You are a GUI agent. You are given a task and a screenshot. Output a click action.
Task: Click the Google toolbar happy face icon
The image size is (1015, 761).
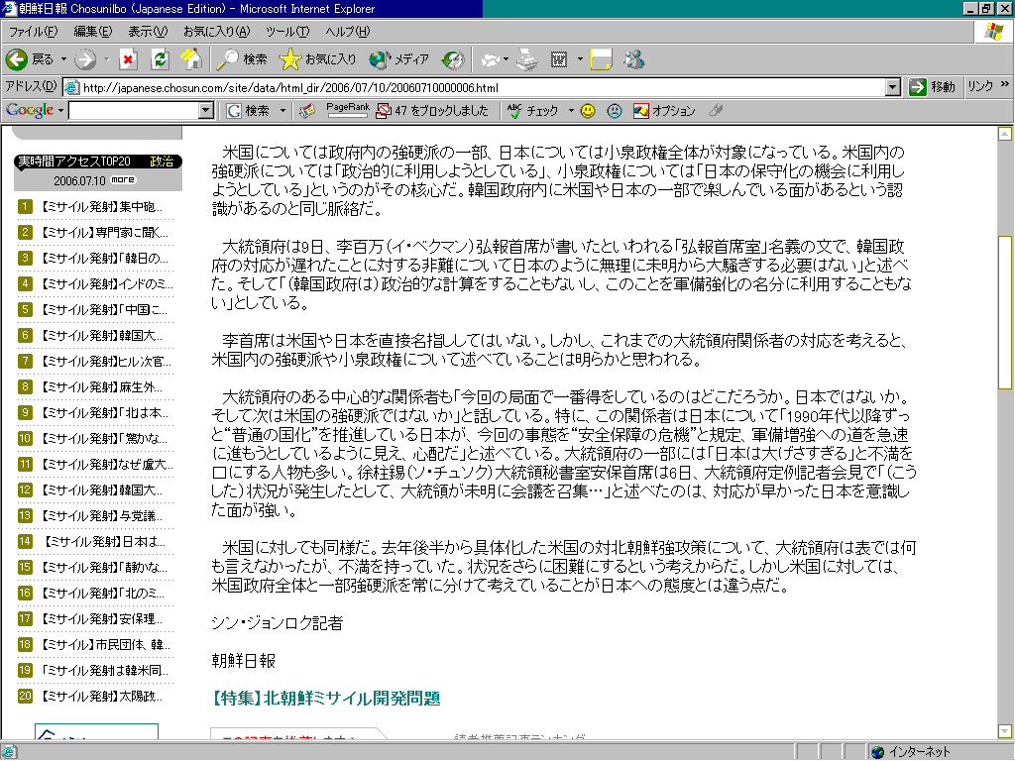[x=588, y=111]
